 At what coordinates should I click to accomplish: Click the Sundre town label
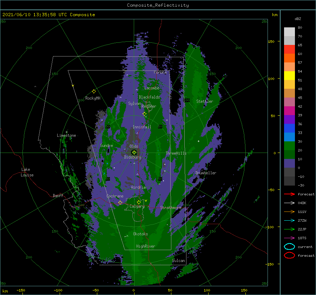coord(106,146)
